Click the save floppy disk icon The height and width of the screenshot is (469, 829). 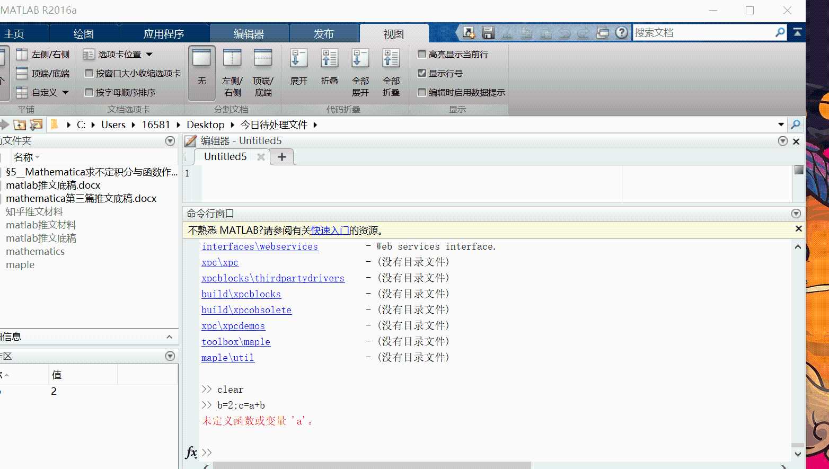click(x=488, y=33)
